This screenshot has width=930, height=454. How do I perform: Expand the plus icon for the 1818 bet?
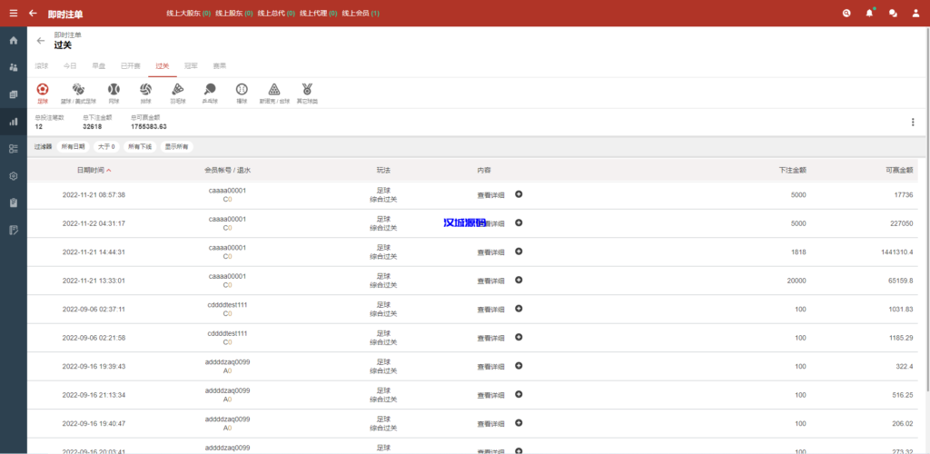click(x=519, y=252)
